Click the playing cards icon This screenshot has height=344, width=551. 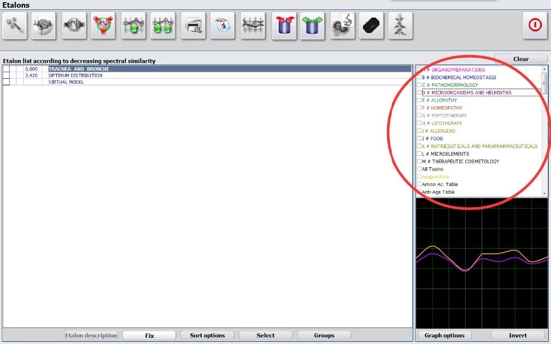pos(223,26)
